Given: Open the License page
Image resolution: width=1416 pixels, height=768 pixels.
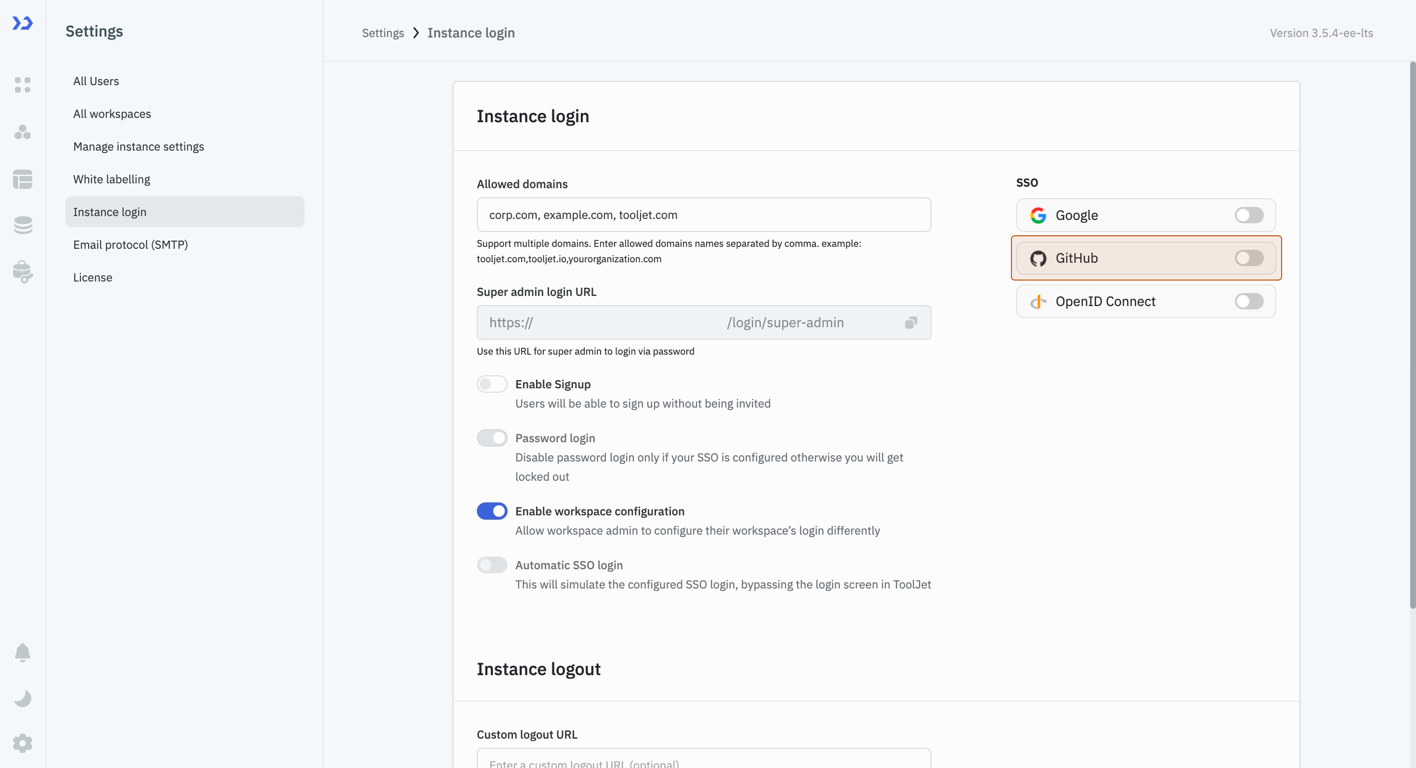Looking at the screenshot, I should [92, 277].
